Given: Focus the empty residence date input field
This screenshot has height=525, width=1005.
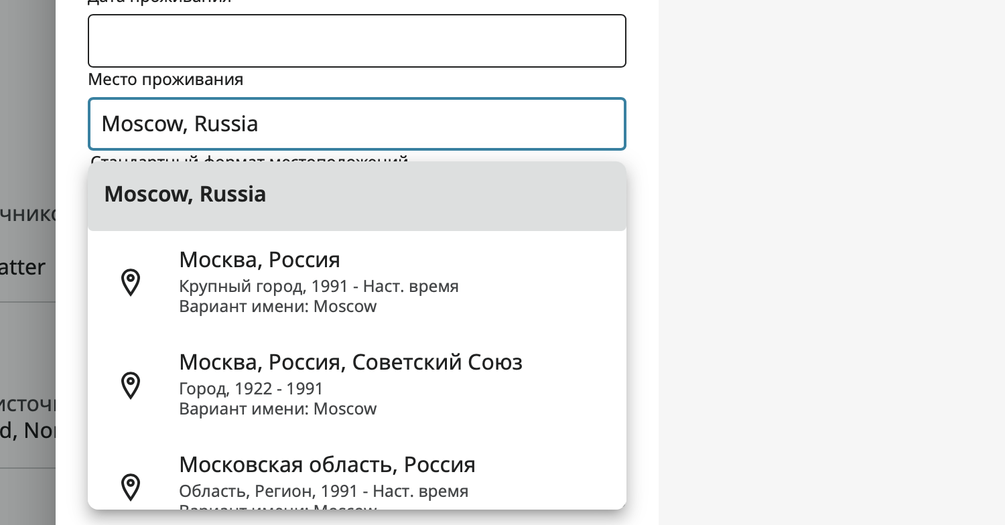Looking at the screenshot, I should 357,41.
